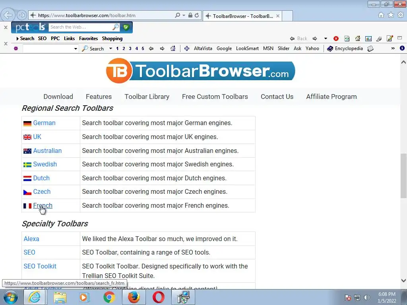The width and height of the screenshot is (407, 305).
Task: Open the toolbar search box dropdown arrow
Action: coord(76,48)
